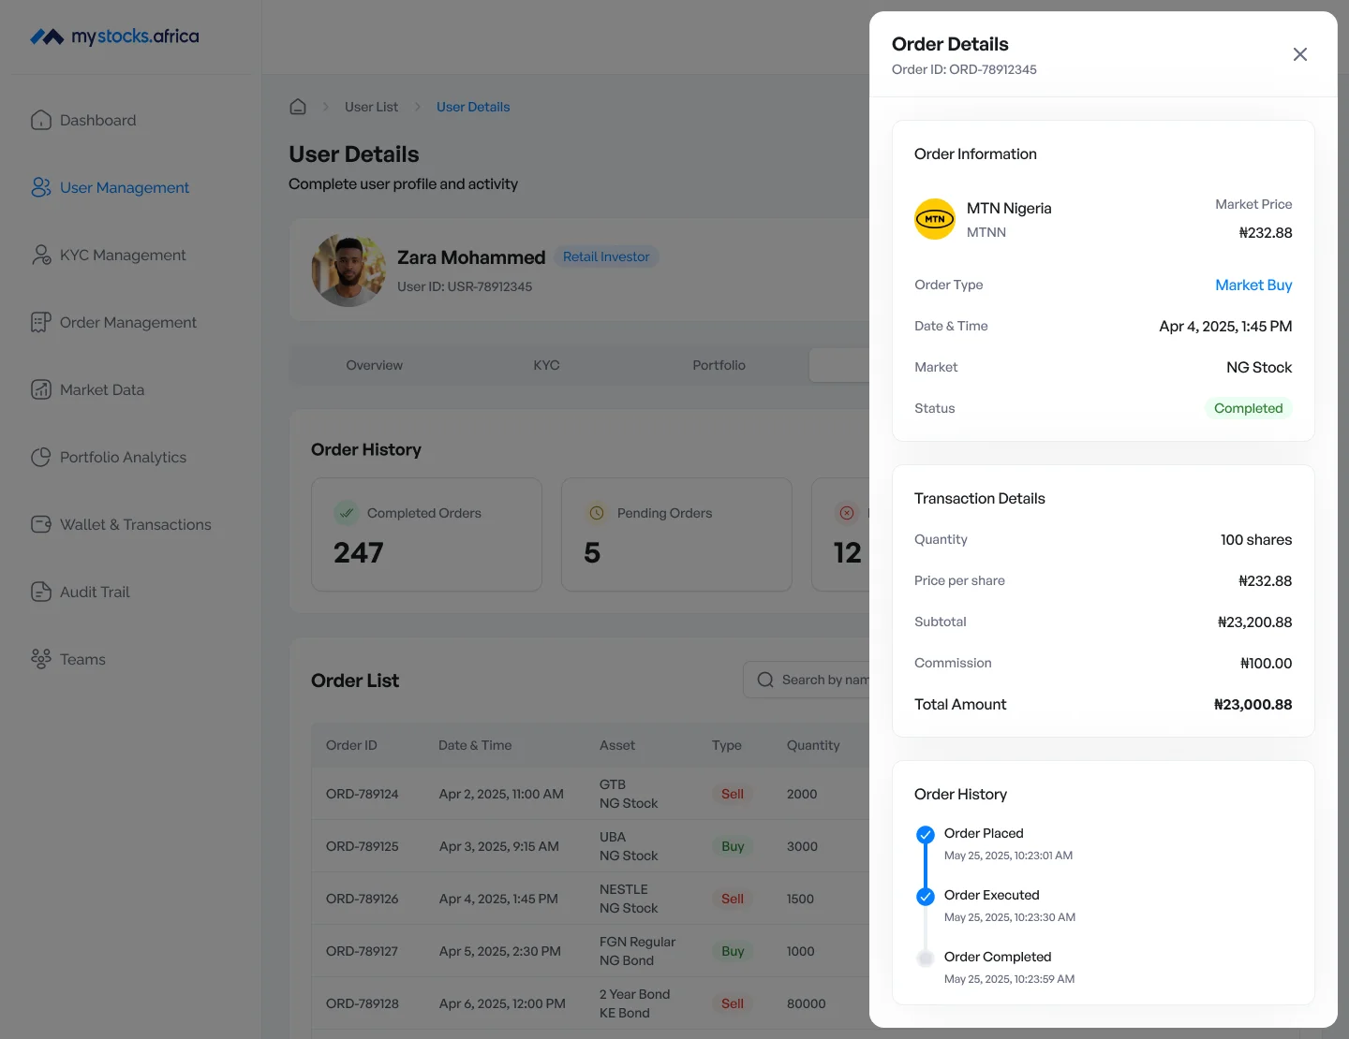The height and width of the screenshot is (1039, 1349).
Task: Click order ID ORD-789128
Action: 363,1003
